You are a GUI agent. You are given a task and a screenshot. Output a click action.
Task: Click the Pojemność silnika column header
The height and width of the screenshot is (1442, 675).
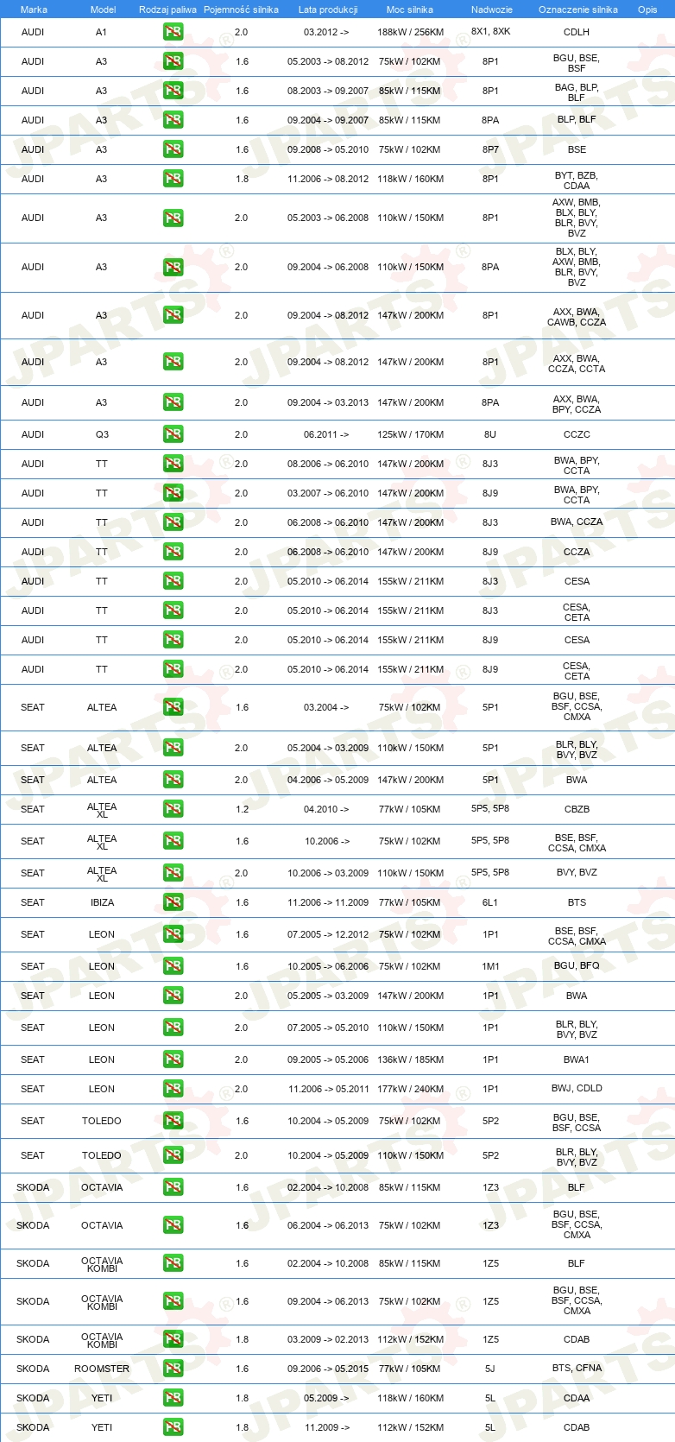click(241, 9)
